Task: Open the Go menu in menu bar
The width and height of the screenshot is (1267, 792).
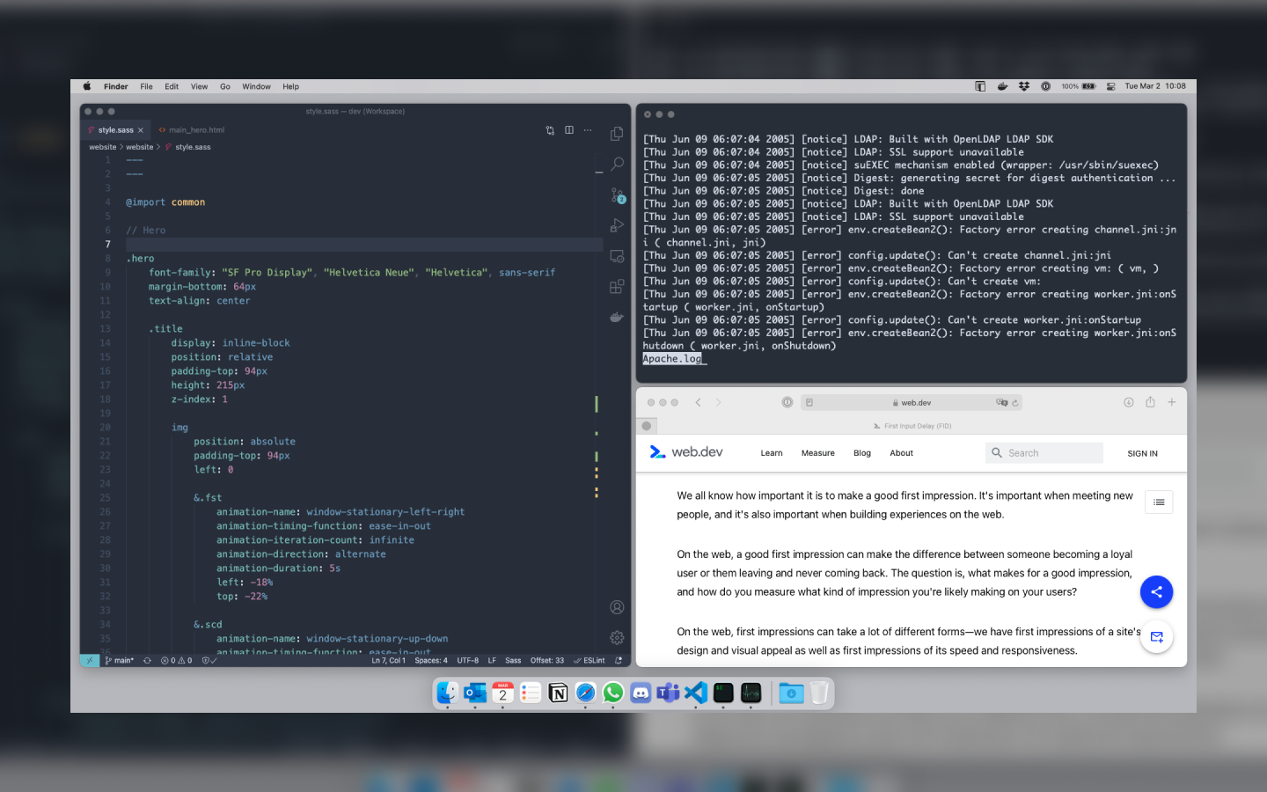Action: (225, 86)
